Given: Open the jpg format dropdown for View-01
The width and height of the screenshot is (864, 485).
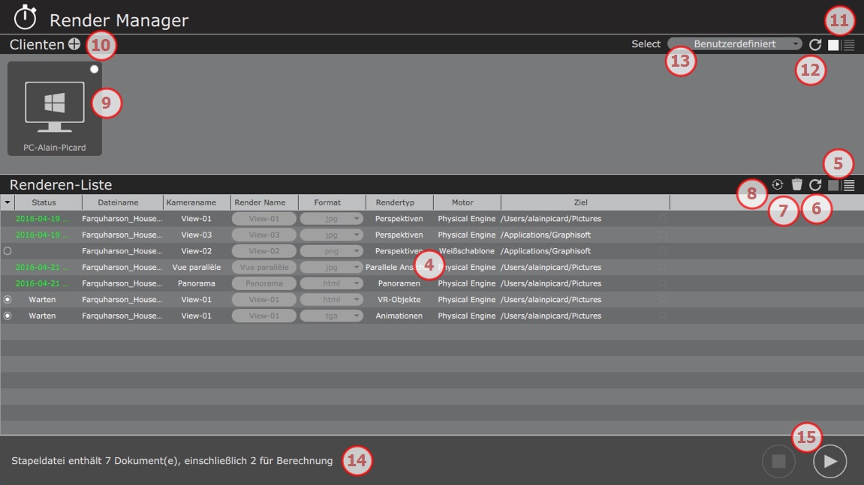Looking at the screenshot, I should pyautogui.click(x=331, y=217).
